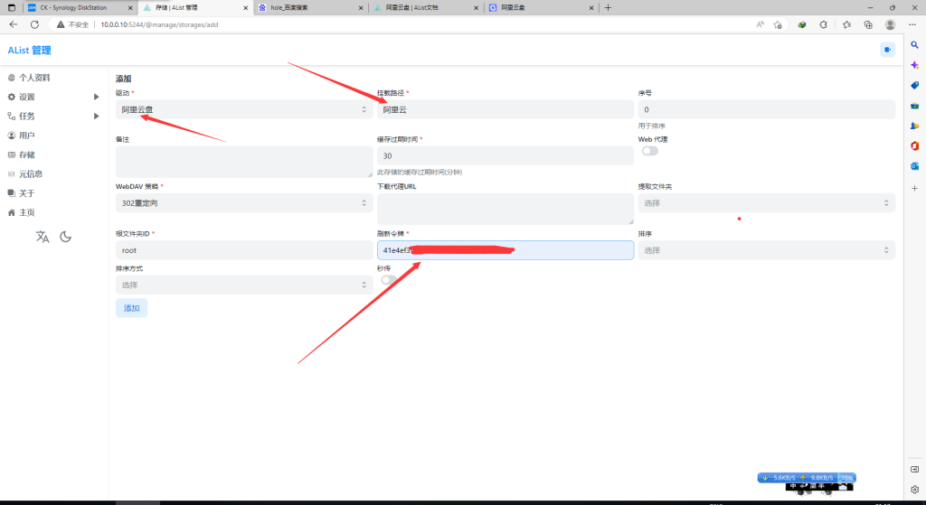Viewport: 926px width, 505px height.
Task: Click the address bar URL
Action: pyautogui.click(x=159, y=24)
